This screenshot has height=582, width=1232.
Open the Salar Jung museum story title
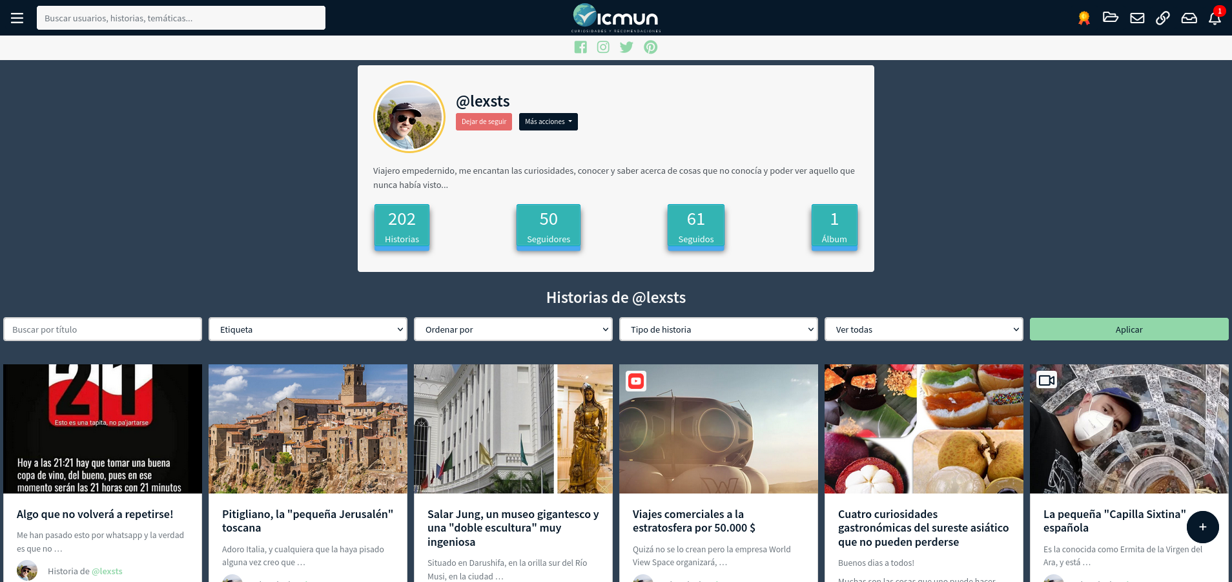tap(513, 528)
